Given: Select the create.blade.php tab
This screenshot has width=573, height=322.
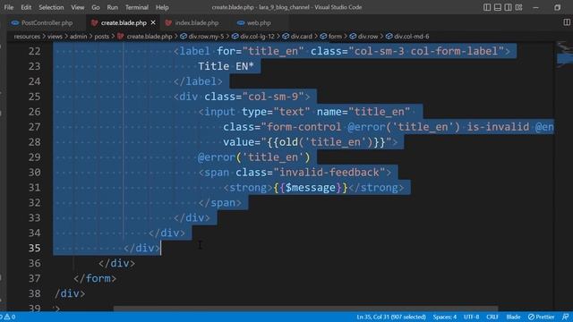Looking at the screenshot, I should click(x=124, y=22).
